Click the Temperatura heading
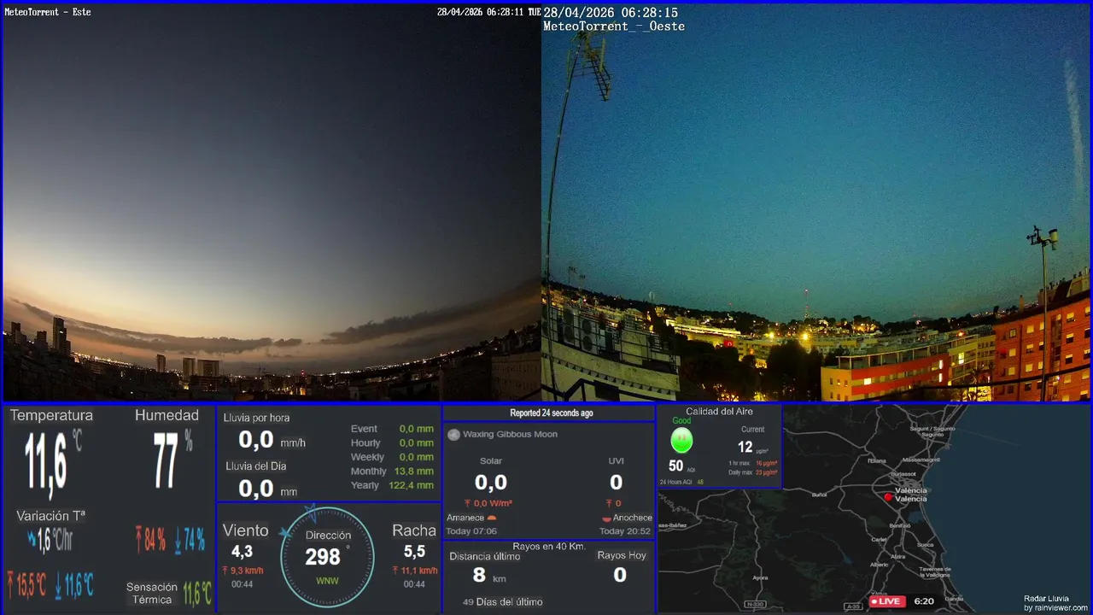 pyautogui.click(x=51, y=416)
